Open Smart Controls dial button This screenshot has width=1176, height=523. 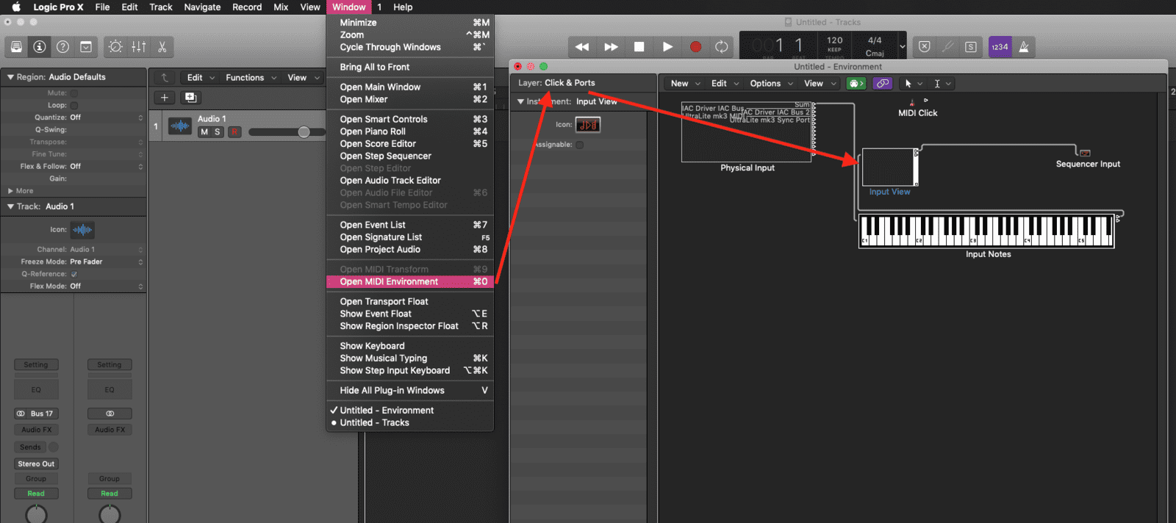[115, 47]
